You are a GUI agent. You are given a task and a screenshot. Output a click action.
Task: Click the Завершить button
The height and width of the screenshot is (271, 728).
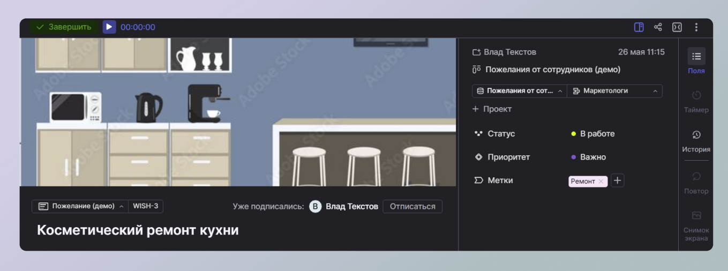point(64,27)
